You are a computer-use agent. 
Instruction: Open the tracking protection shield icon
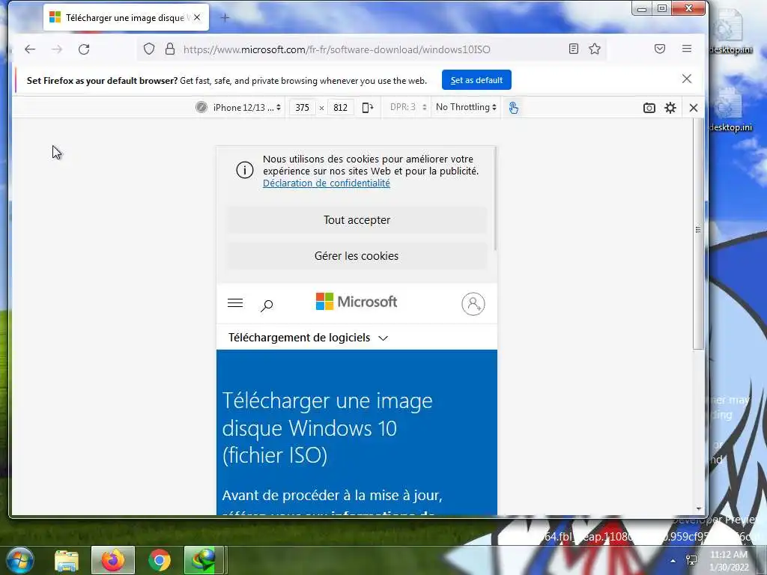pos(149,49)
